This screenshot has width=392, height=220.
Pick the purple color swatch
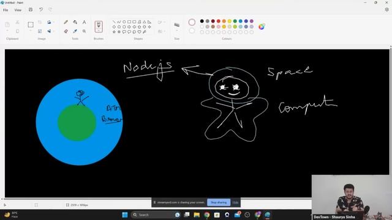pyautogui.click(x=252, y=21)
